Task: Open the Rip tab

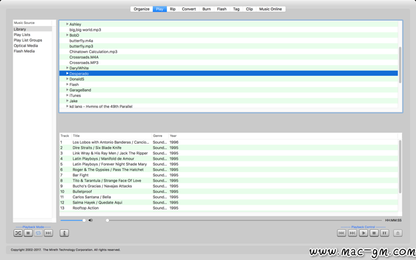Action: [x=173, y=9]
